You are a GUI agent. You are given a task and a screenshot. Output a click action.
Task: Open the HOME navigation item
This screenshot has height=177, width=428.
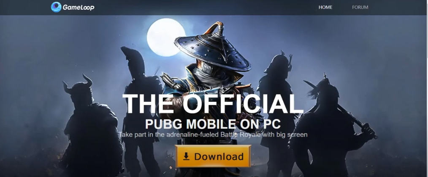[325, 7]
